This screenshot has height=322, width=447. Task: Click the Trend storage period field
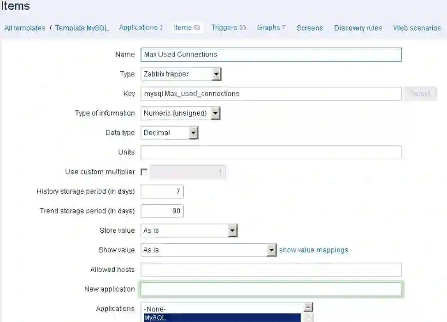click(x=162, y=211)
